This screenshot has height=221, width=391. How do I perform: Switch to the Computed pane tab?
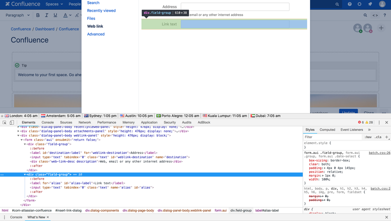(x=327, y=130)
